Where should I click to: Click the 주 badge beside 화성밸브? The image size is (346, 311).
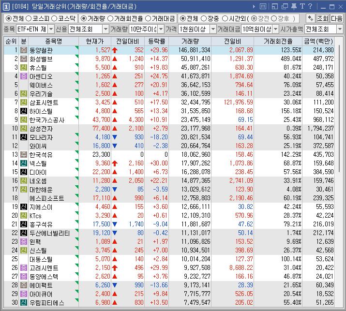24,59
